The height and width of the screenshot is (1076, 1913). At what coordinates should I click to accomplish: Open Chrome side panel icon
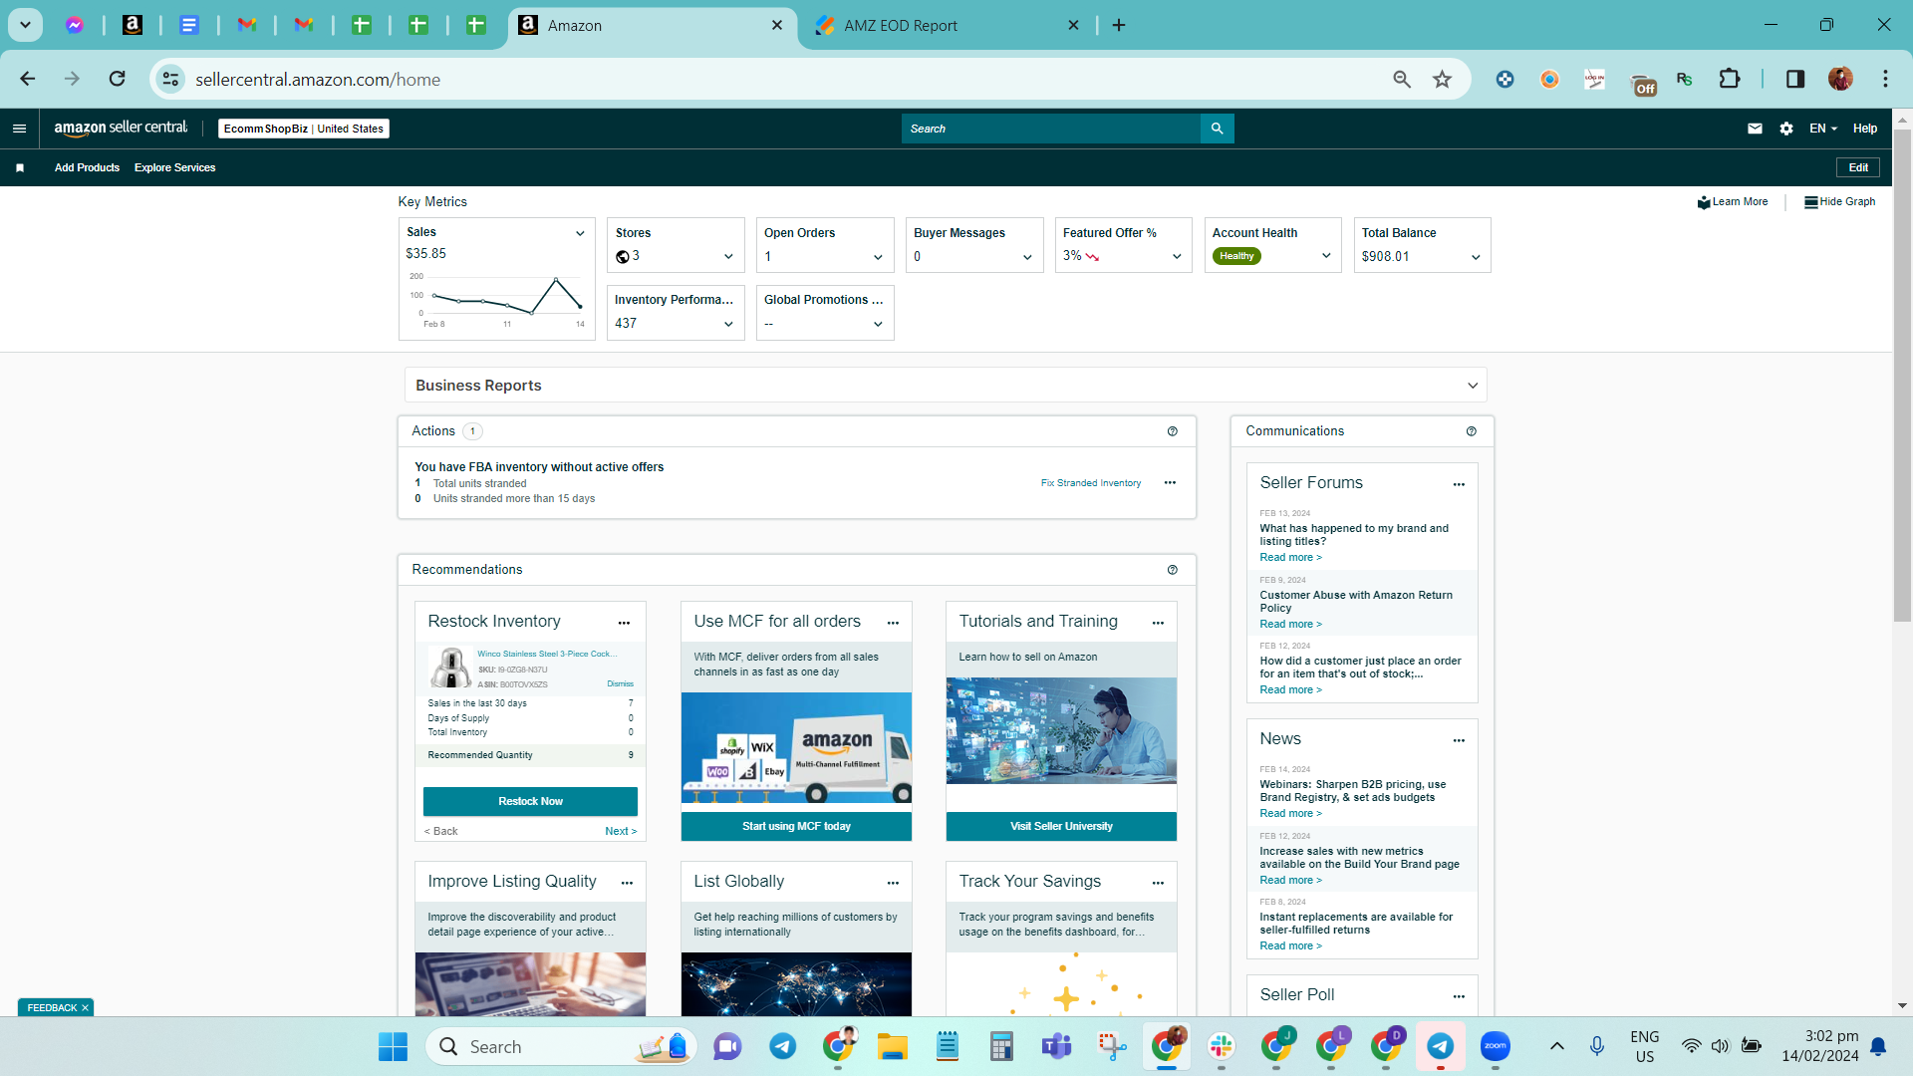(x=1794, y=79)
